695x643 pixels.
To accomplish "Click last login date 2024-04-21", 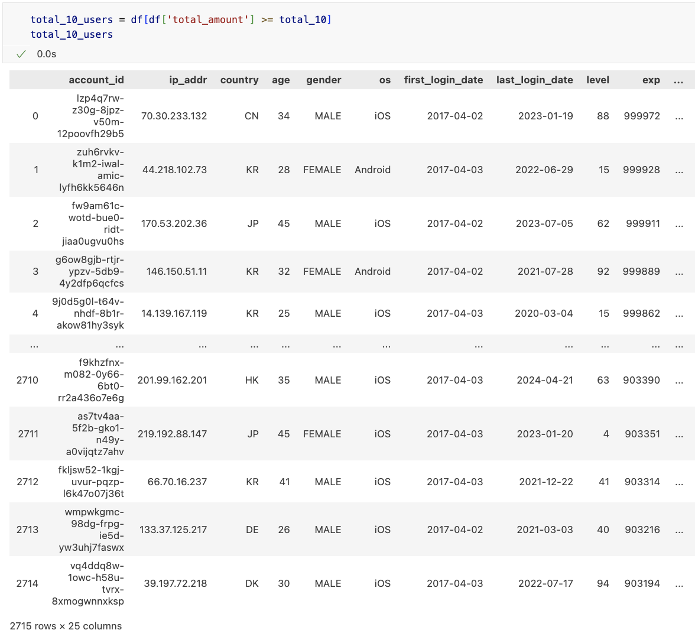I will click(x=545, y=380).
